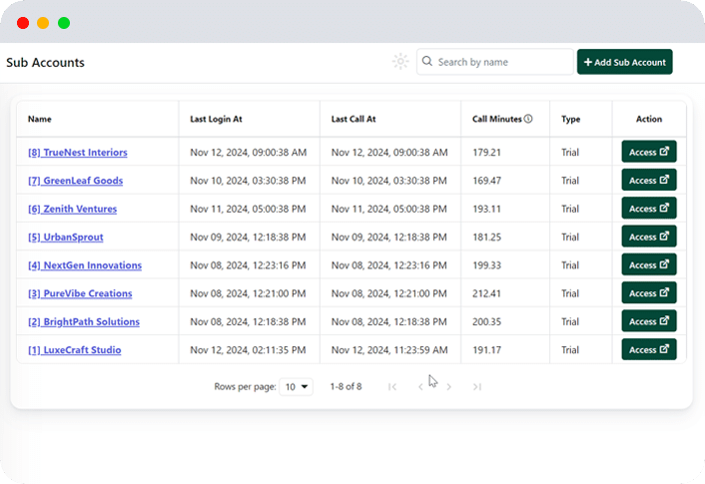Select call minutes value 169.47
Screen dimensions: 705x484
click(486, 181)
